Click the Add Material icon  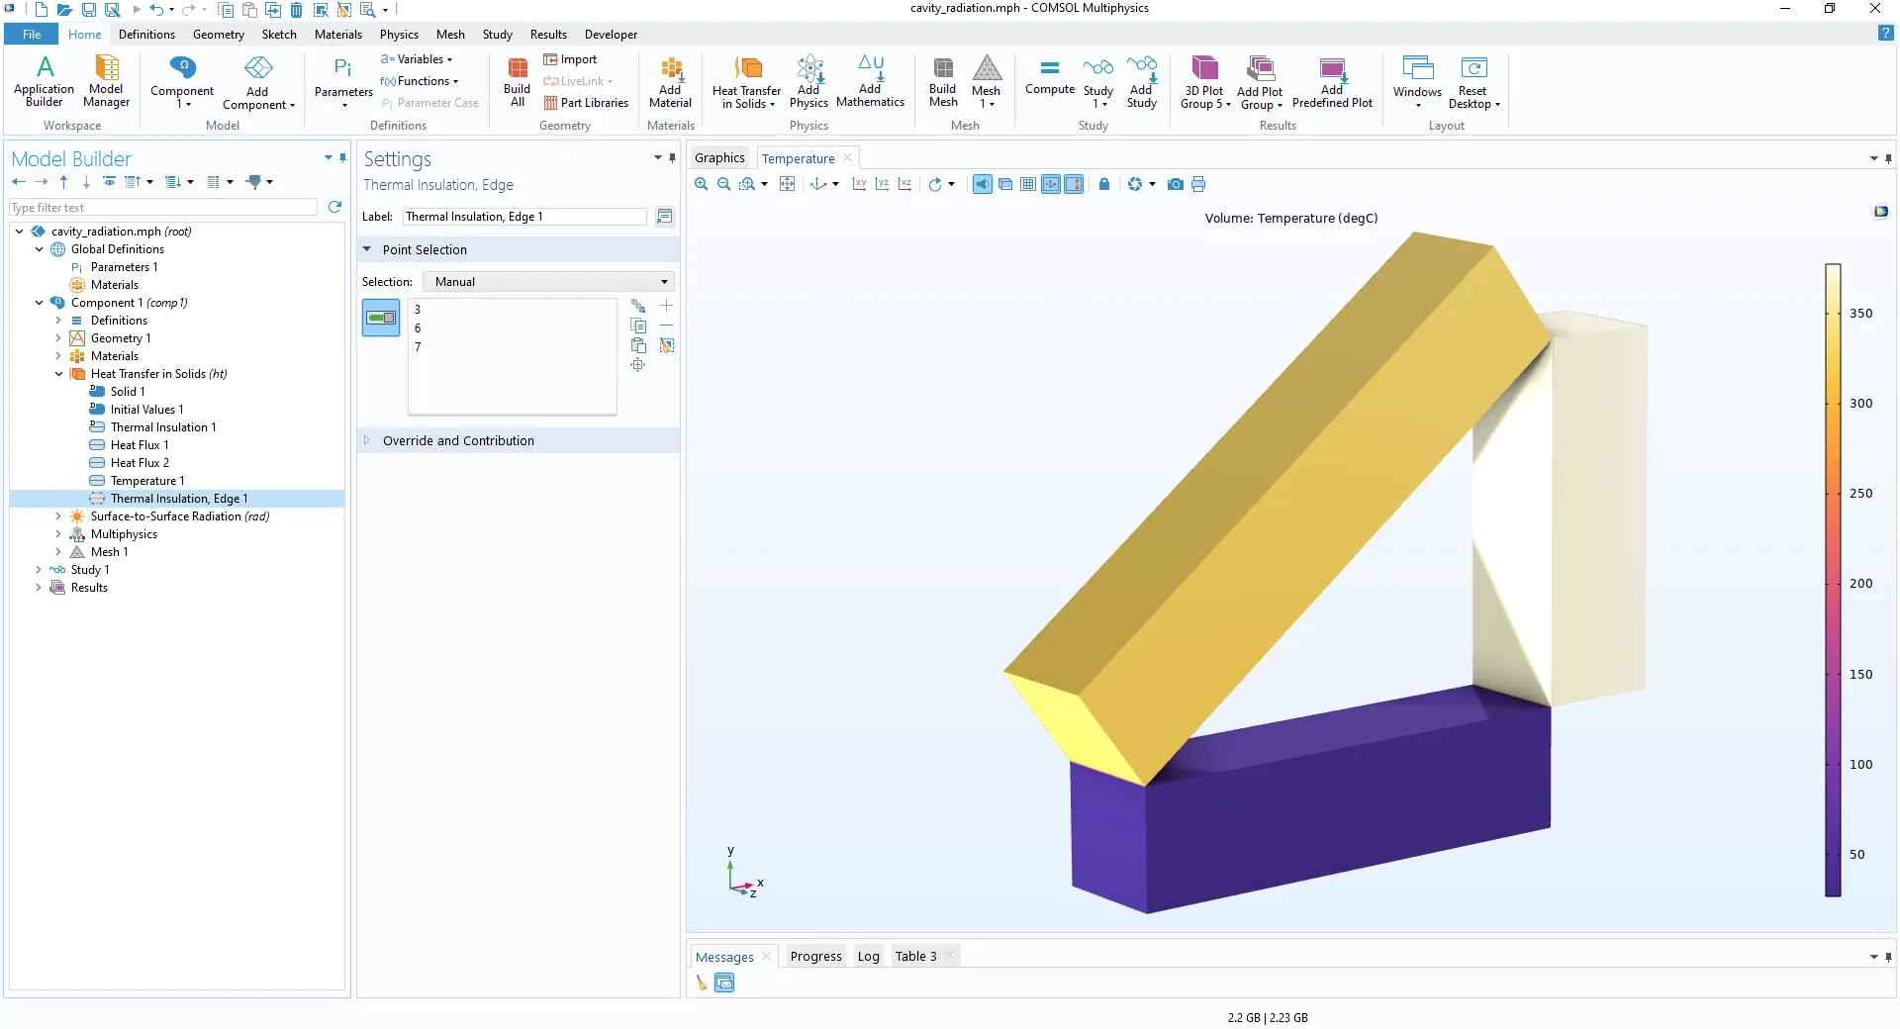pos(670,81)
